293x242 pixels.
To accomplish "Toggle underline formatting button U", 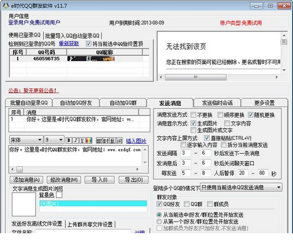I will pos(82,140).
